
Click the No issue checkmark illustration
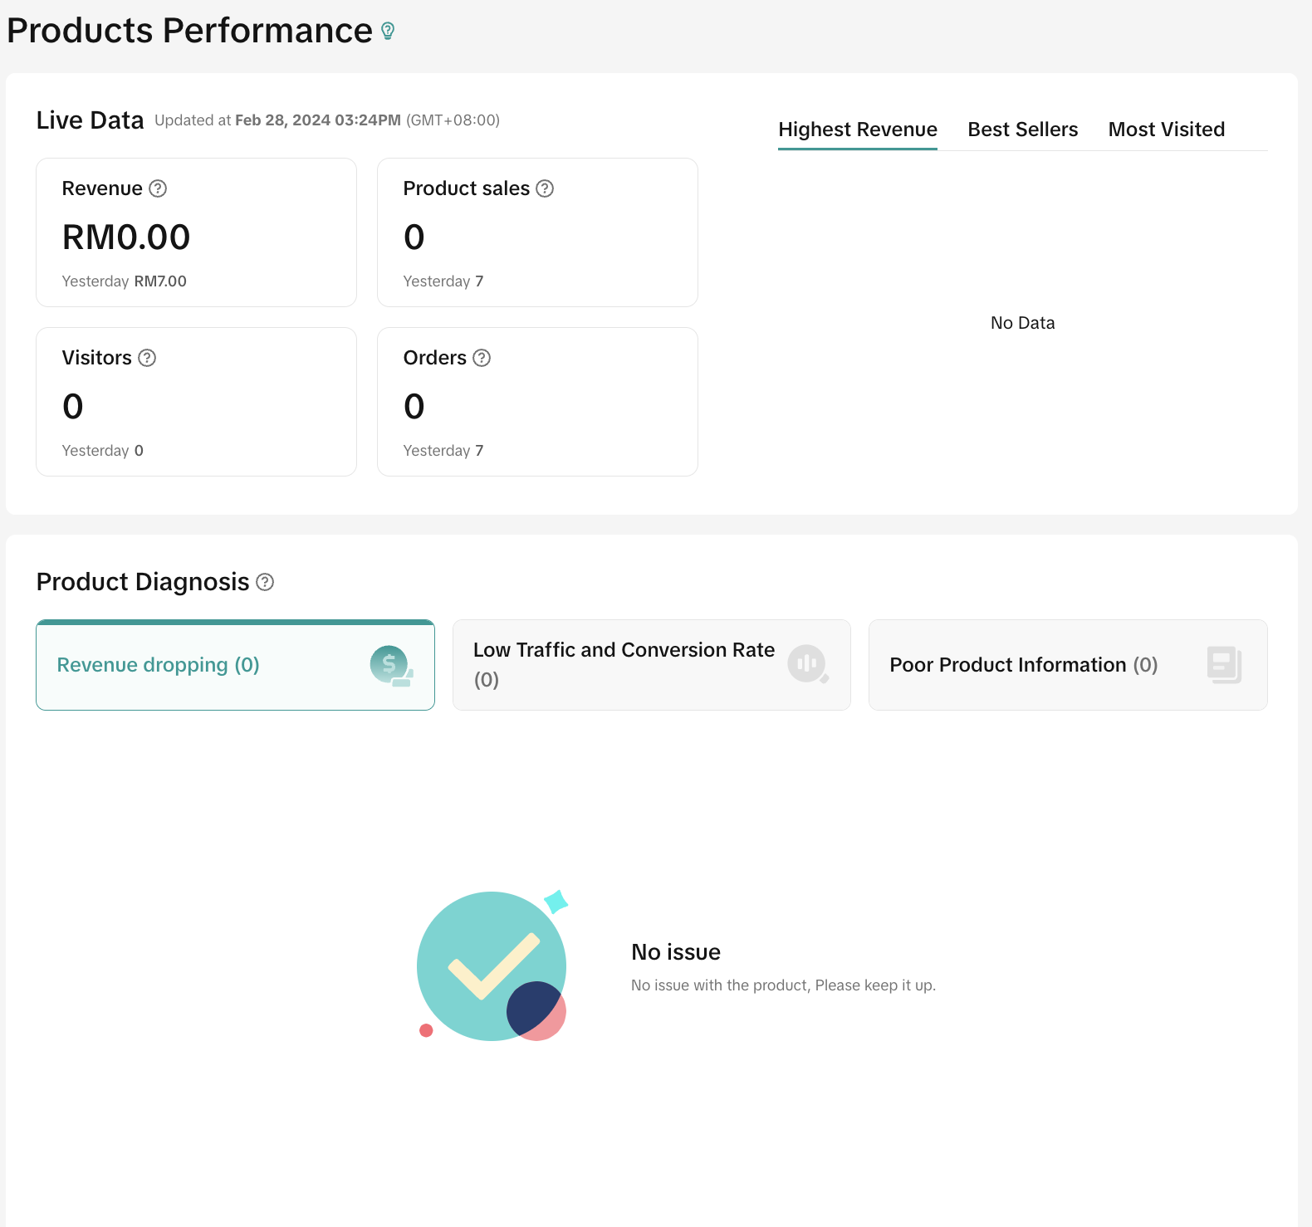coord(492,966)
